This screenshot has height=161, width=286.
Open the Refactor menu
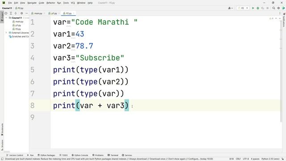pyautogui.click(x=50, y=3)
